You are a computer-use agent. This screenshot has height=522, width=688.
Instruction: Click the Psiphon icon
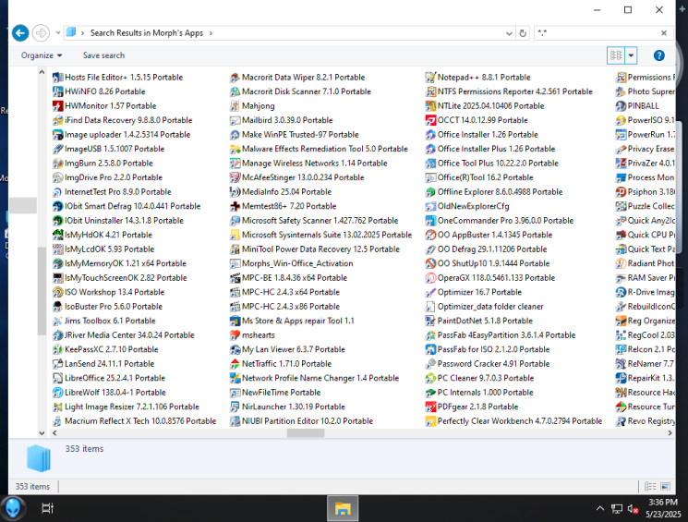pyautogui.click(x=621, y=192)
